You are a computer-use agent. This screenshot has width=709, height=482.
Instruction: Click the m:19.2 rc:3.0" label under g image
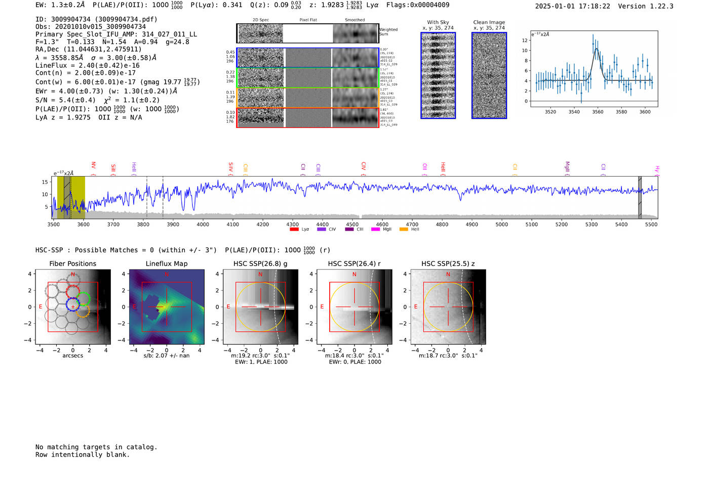(261, 356)
